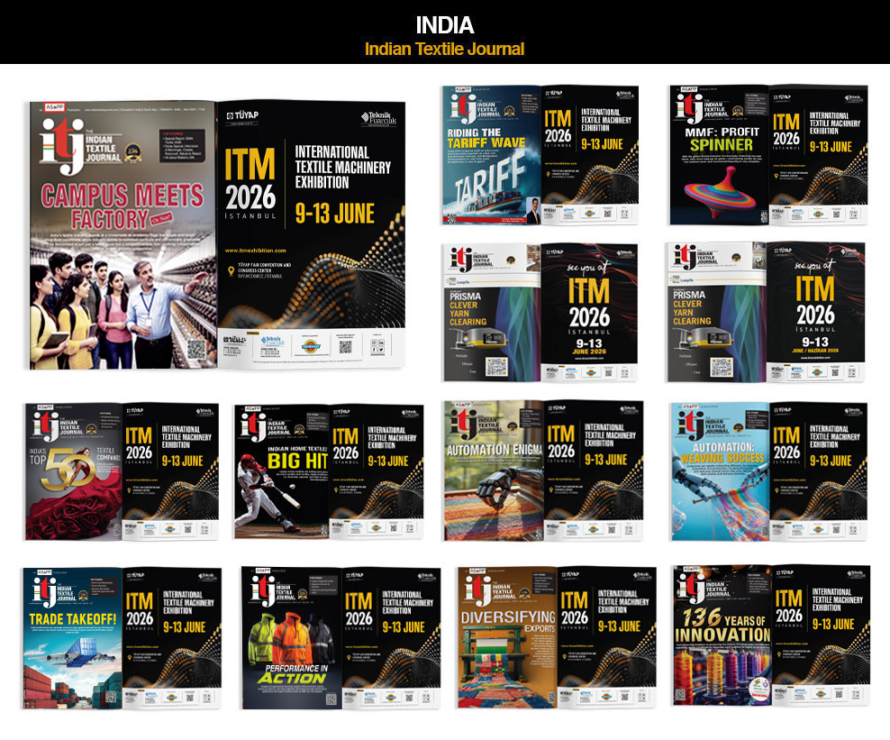Click the TÜYAP logo on the large ITM ad
890x740 pixels.
[241, 115]
